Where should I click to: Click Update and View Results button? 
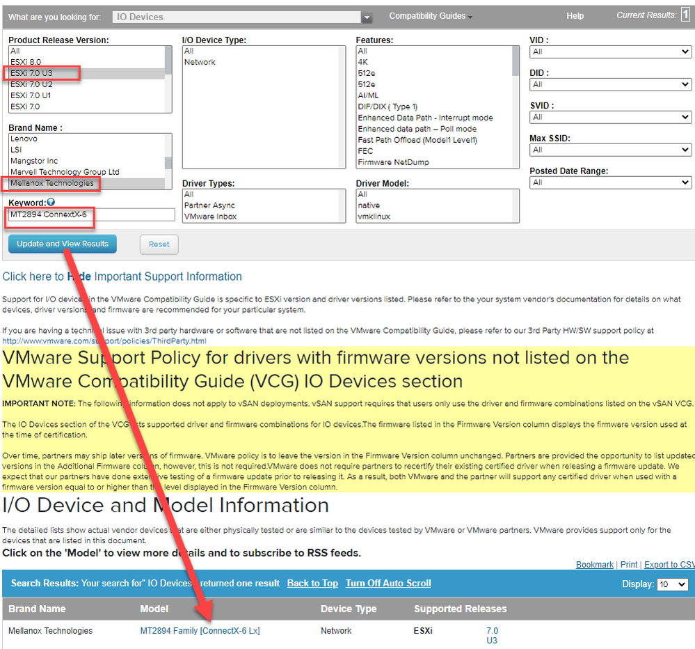tap(63, 244)
